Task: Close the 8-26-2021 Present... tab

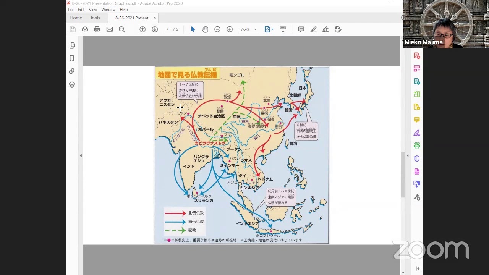Action: coord(155,18)
